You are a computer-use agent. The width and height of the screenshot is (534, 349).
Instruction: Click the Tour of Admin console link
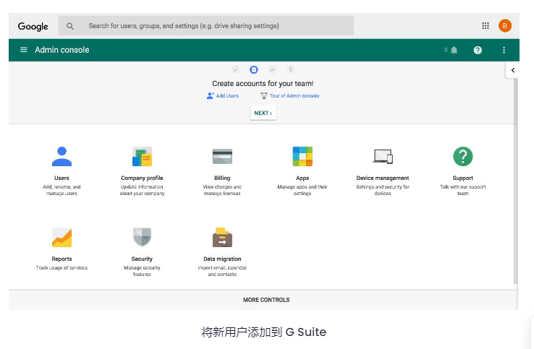tap(290, 96)
